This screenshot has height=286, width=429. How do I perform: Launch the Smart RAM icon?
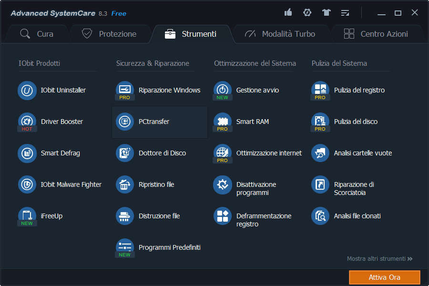pos(222,122)
